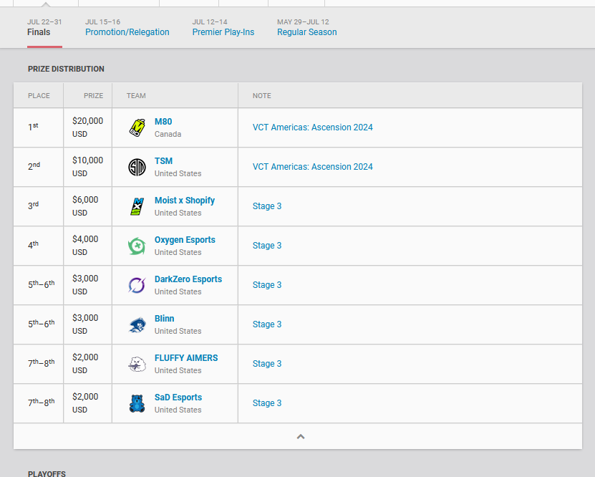
Task: Click the TEAM column header
Action: pyautogui.click(x=136, y=96)
